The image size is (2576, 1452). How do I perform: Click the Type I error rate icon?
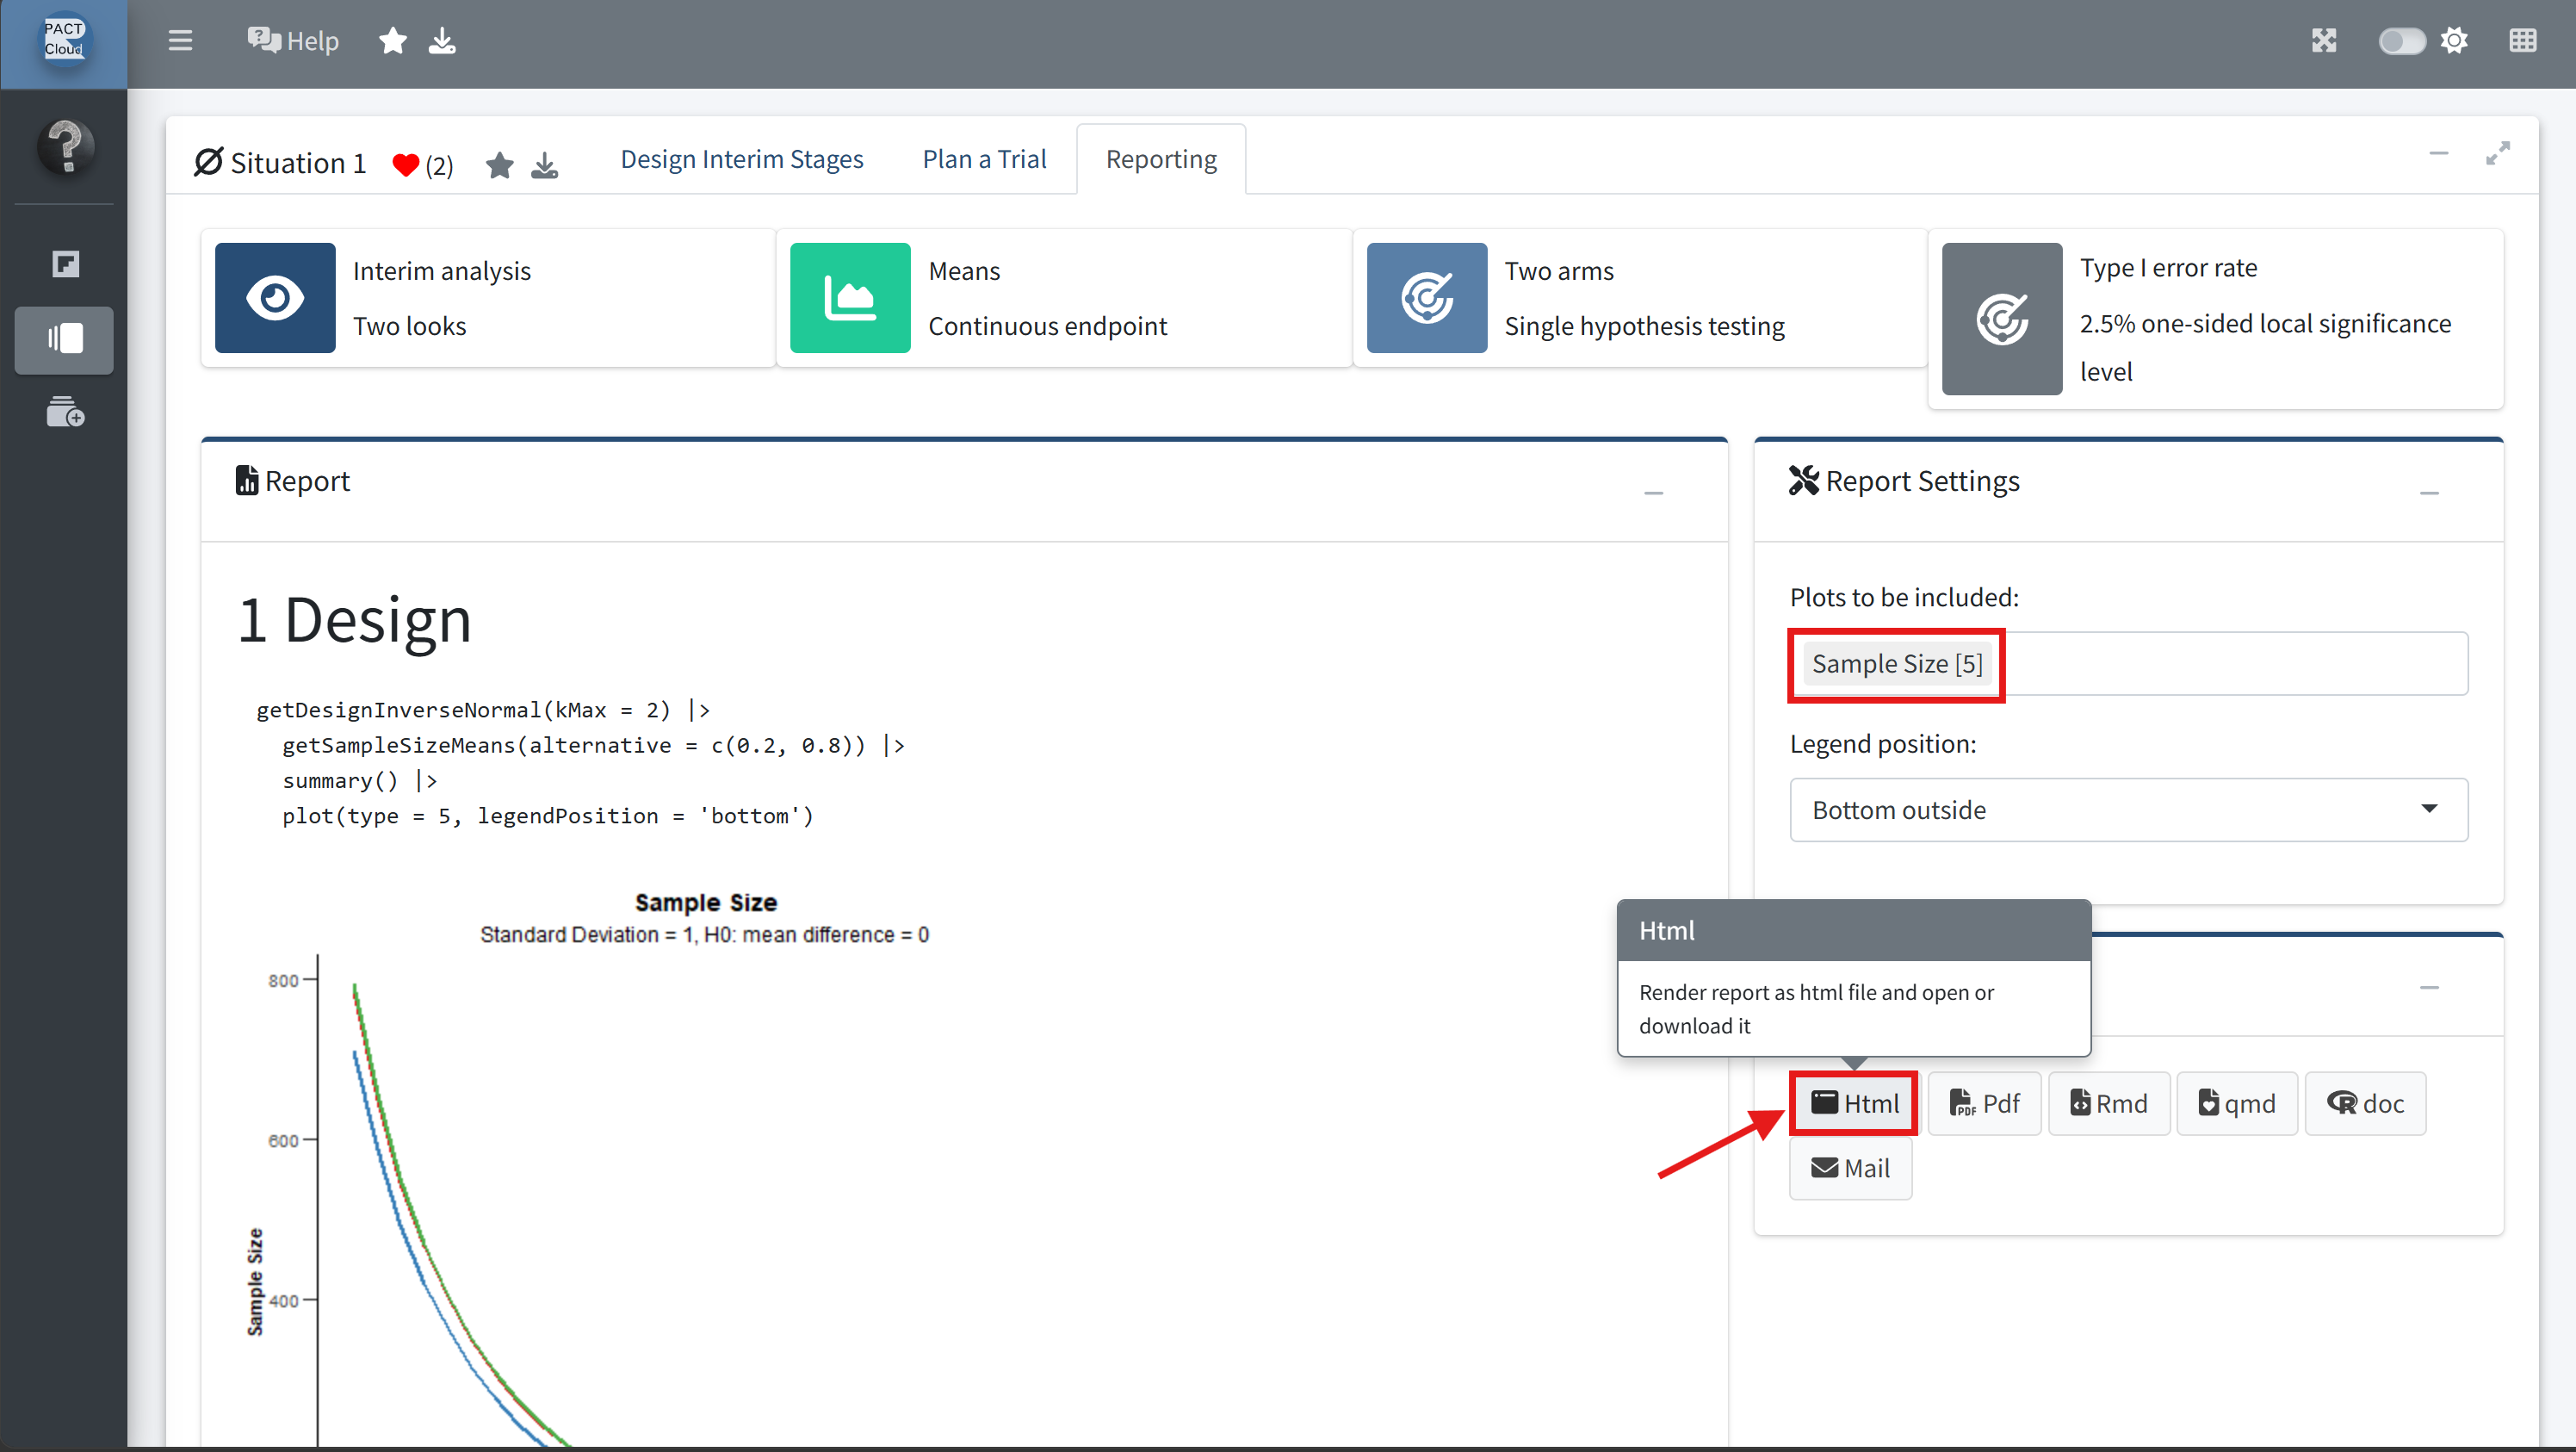click(2002, 319)
